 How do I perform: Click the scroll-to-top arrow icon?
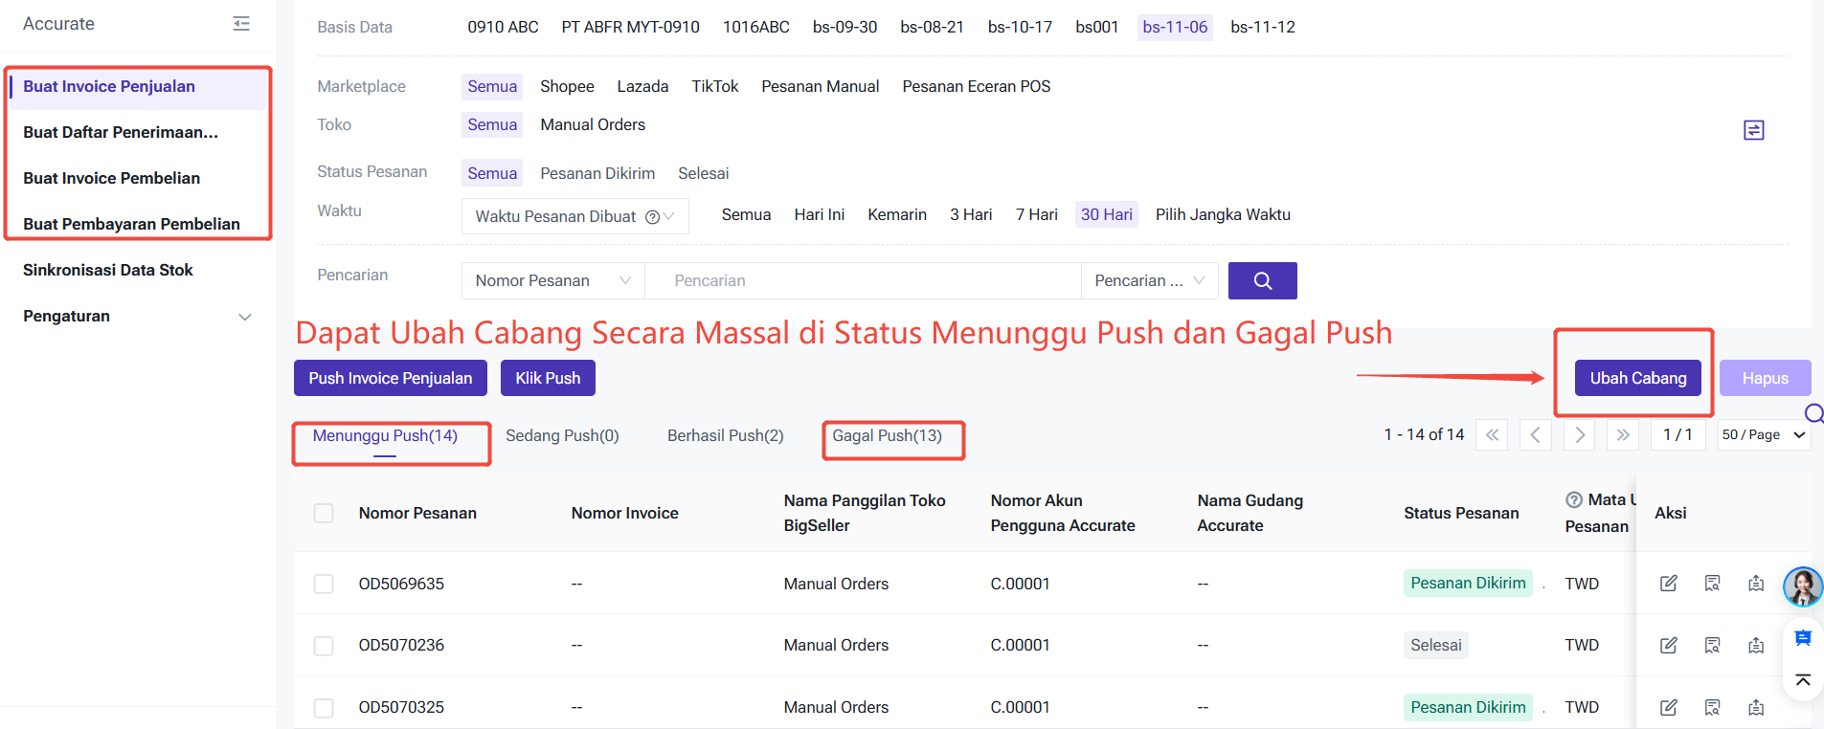(1802, 680)
